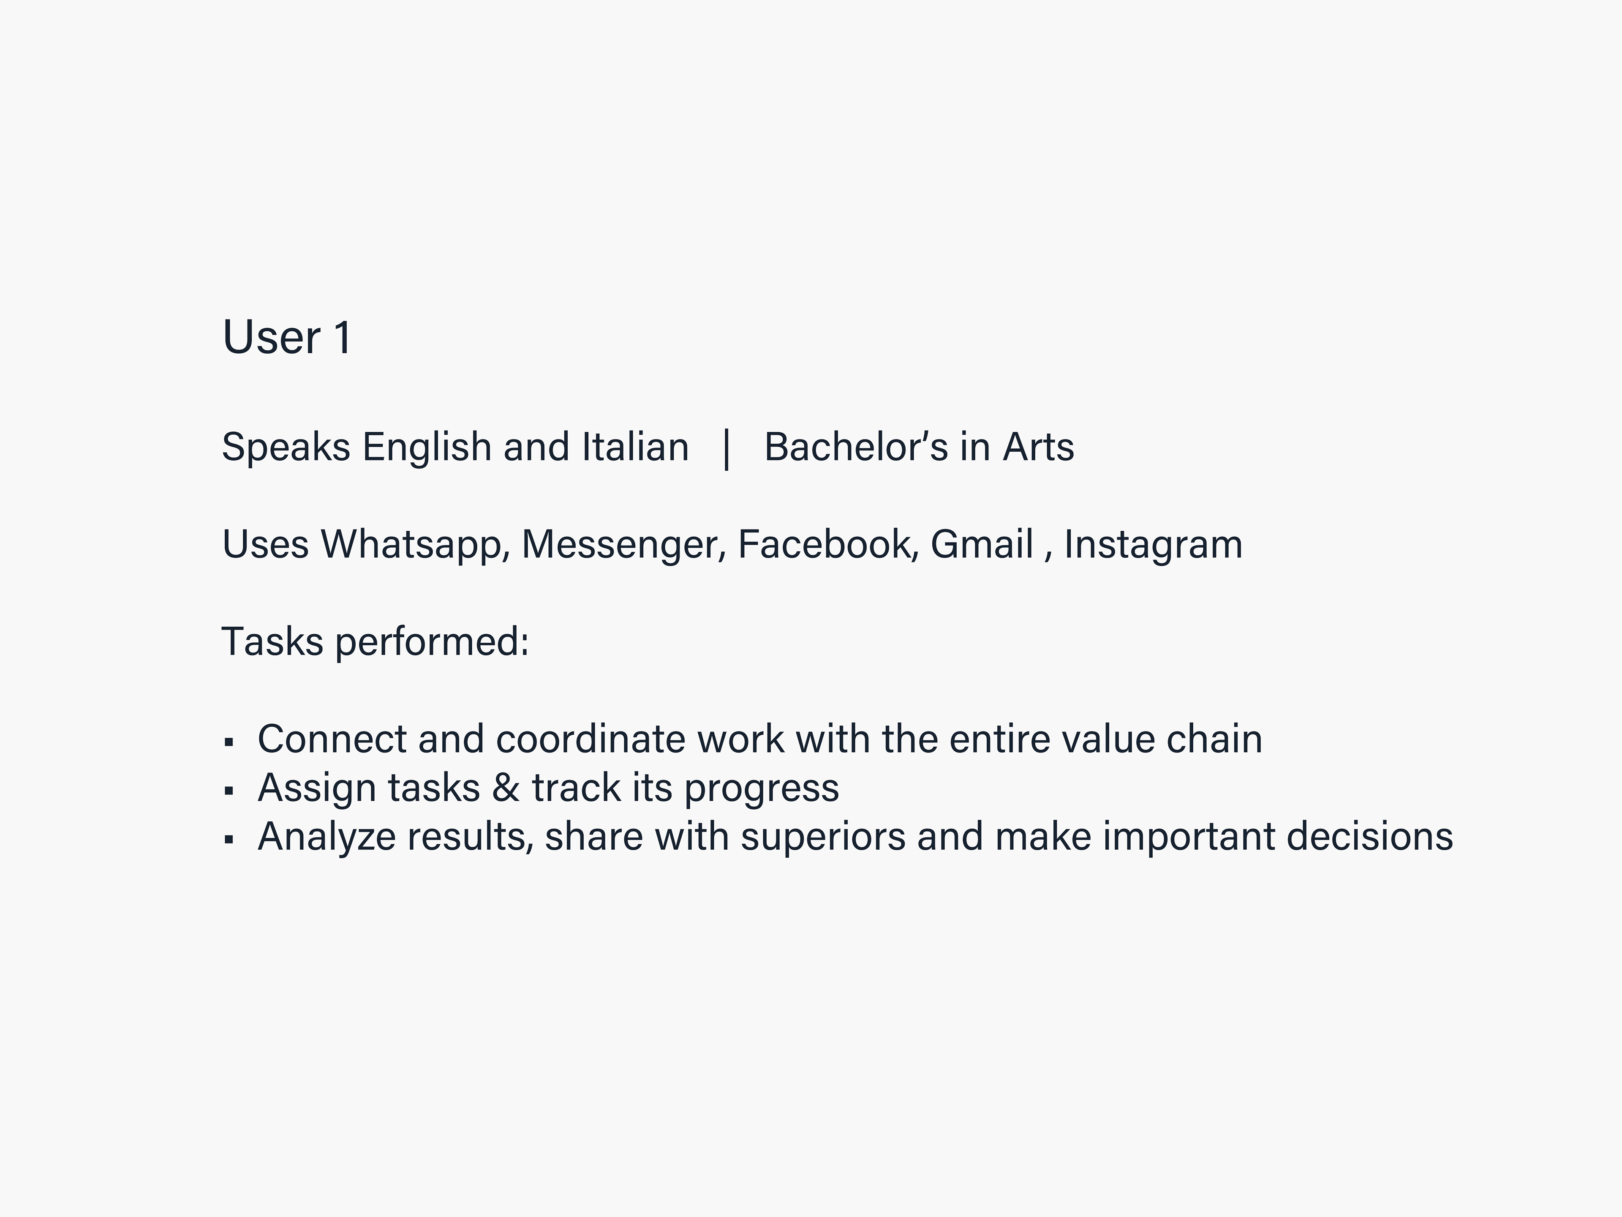Click the word "Instagram"

(x=1154, y=546)
